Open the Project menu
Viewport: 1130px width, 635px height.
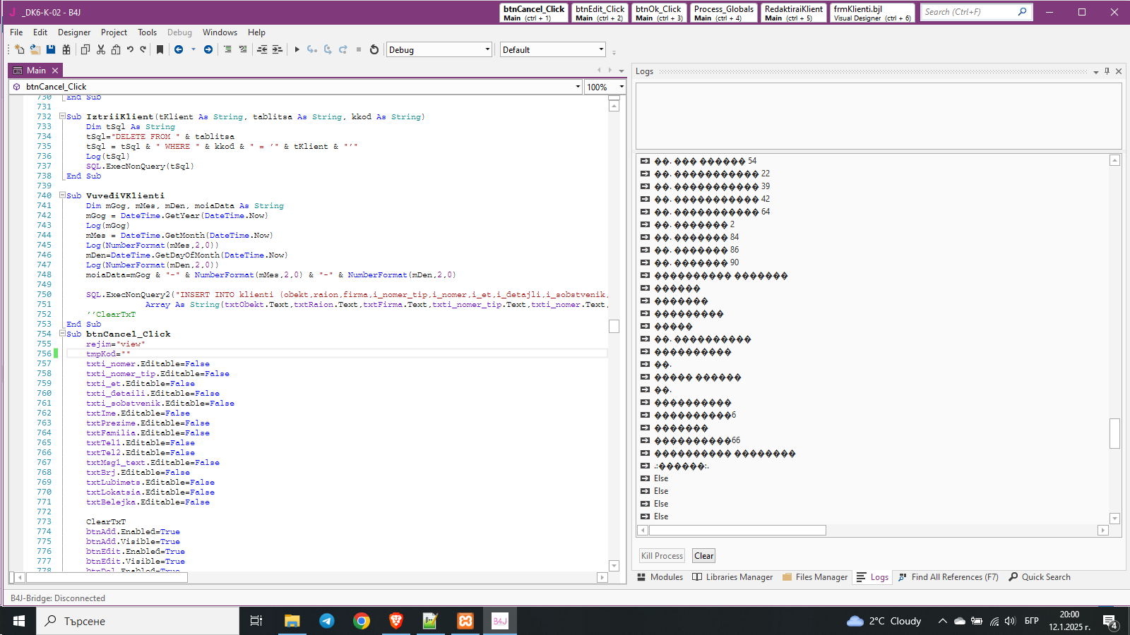(114, 32)
